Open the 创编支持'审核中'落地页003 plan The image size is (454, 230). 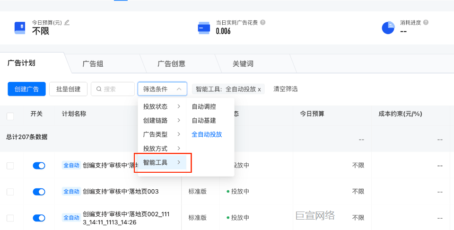(121, 192)
